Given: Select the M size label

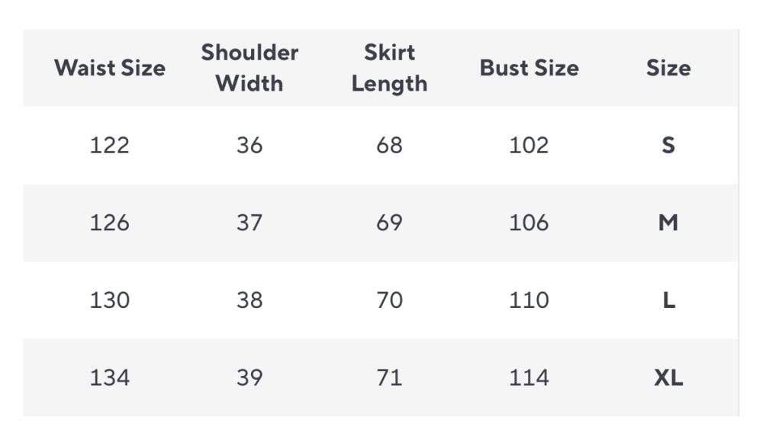Looking at the screenshot, I should (x=668, y=223).
